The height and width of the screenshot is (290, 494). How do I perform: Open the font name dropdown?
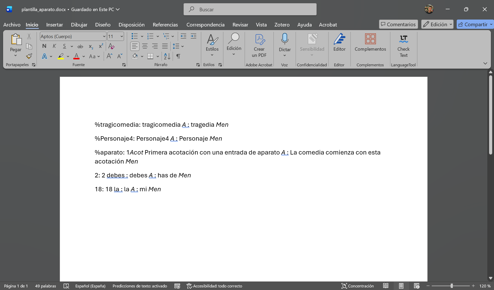click(104, 36)
